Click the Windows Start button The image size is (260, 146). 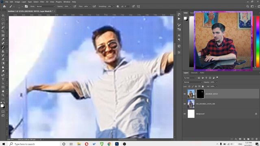point(4,144)
